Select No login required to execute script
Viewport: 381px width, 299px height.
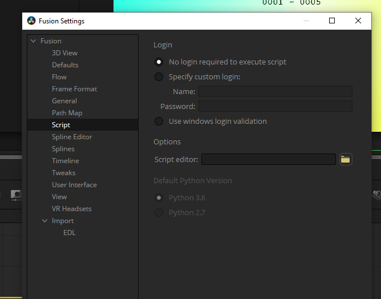[159, 62]
